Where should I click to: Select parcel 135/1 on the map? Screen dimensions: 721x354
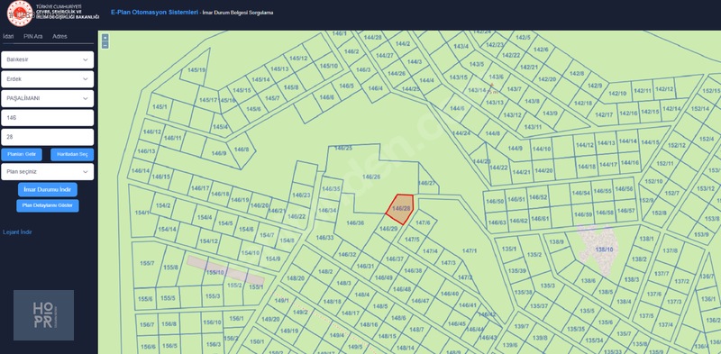point(509,250)
